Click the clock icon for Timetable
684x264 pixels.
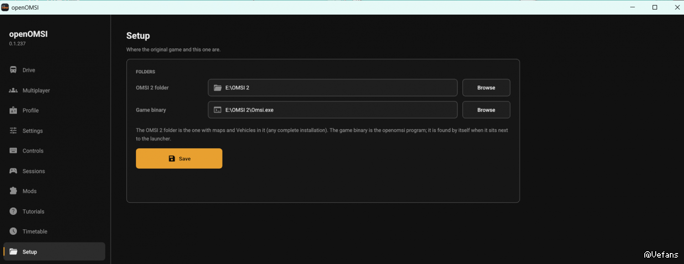click(13, 232)
